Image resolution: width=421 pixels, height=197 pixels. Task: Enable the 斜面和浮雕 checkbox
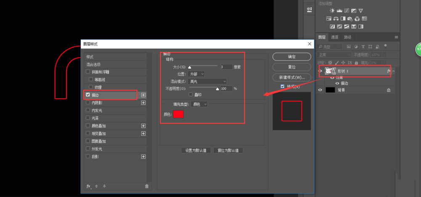[x=88, y=72]
